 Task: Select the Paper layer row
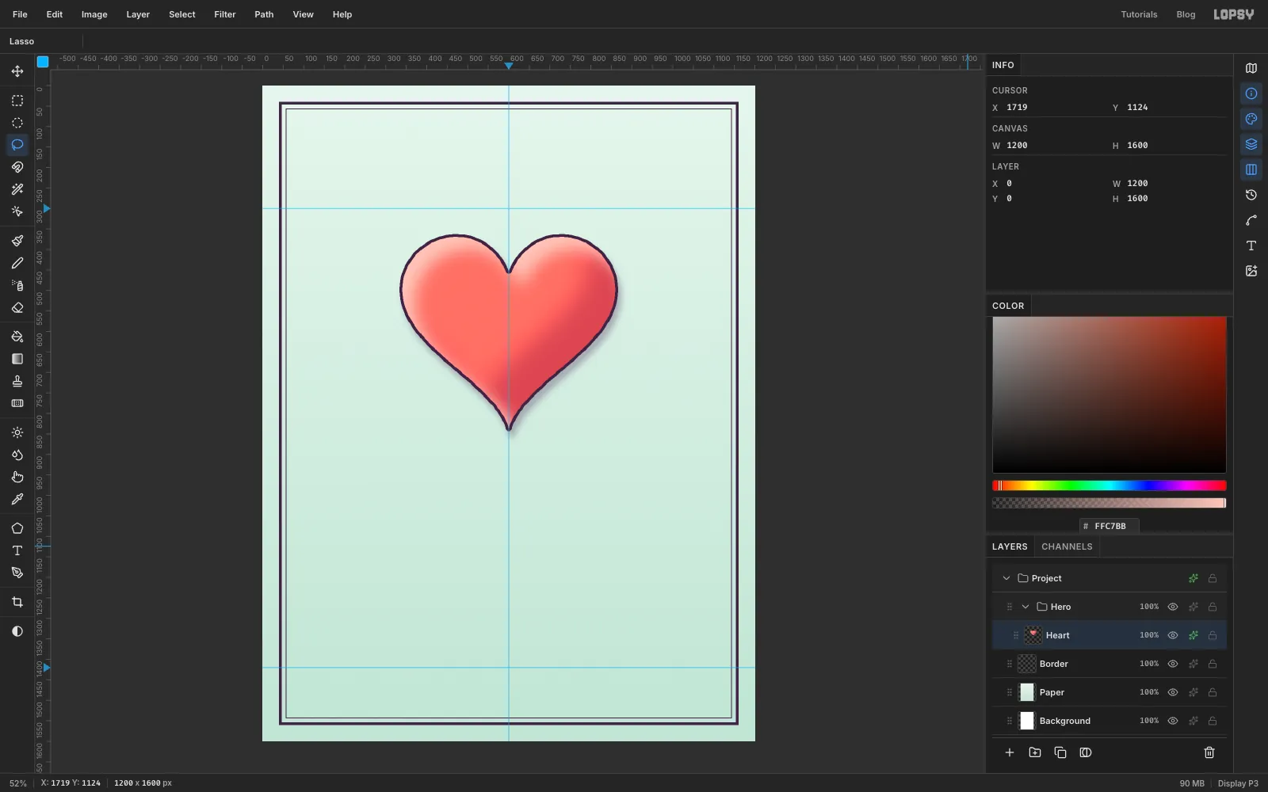click(x=1109, y=692)
